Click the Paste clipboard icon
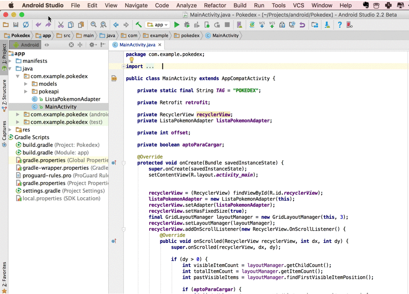 click(x=81, y=25)
